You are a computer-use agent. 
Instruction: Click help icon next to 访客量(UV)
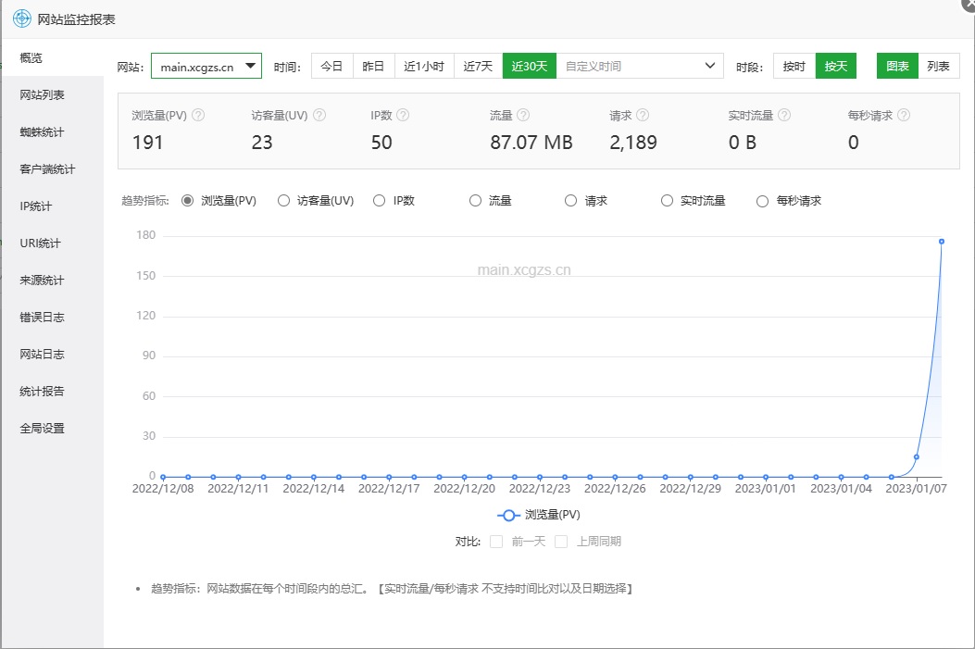click(319, 115)
